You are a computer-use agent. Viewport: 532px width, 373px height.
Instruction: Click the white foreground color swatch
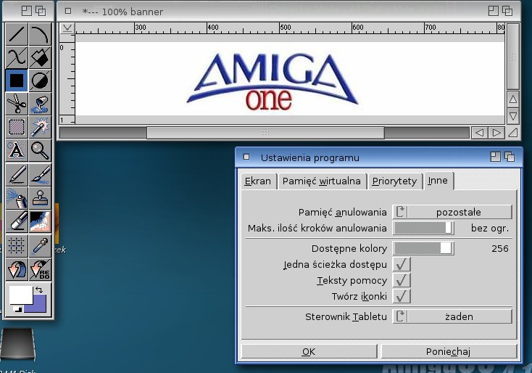click(x=21, y=295)
